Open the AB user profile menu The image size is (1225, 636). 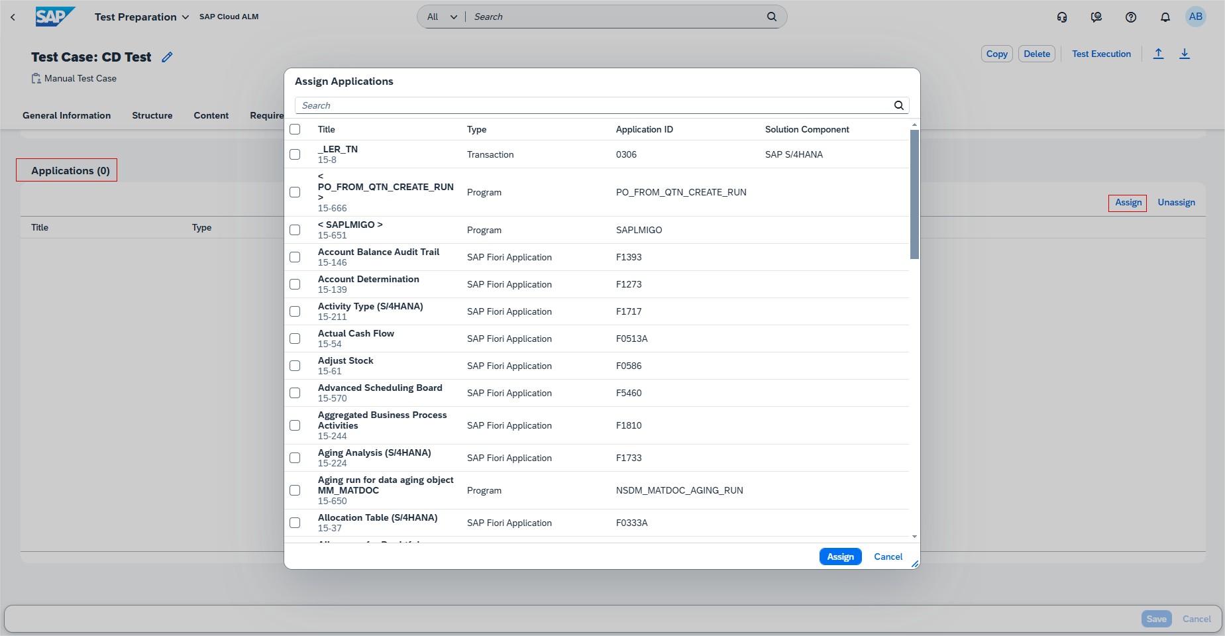pyautogui.click(x=1195, y=17)
